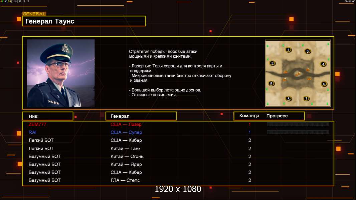Select start position 6 on the minimap

coord(289,99)
